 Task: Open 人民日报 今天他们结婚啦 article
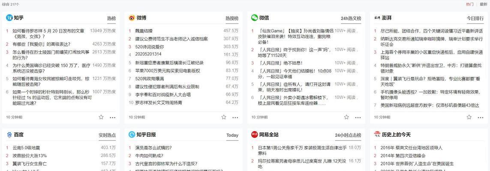295,74
